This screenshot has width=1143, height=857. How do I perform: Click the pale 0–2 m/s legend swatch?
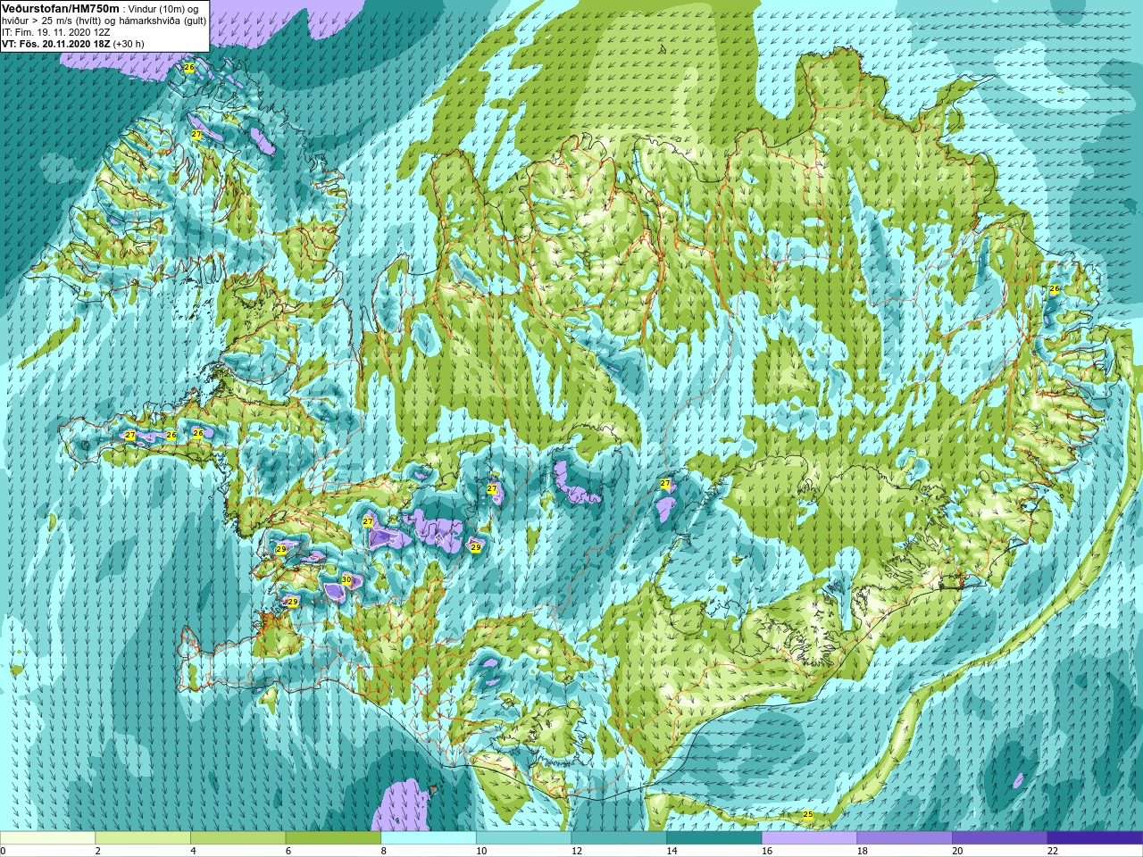[47, 838]
